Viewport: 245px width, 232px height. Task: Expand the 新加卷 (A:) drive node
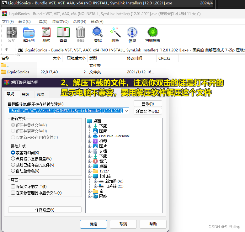click(x=95, y=181)
